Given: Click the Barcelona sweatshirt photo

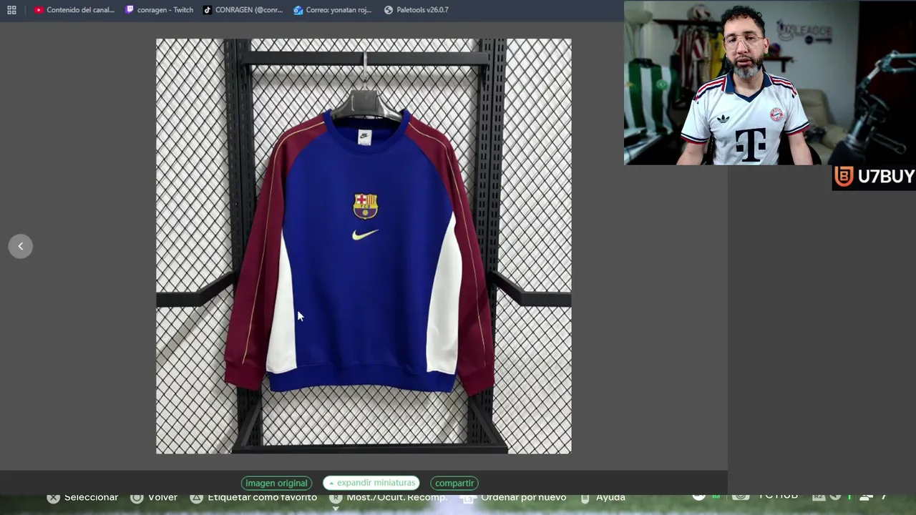Looking at the screenshot, I should tap(364, 246).
